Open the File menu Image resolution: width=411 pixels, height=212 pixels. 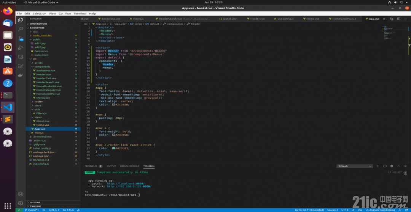tap(19, 14)
